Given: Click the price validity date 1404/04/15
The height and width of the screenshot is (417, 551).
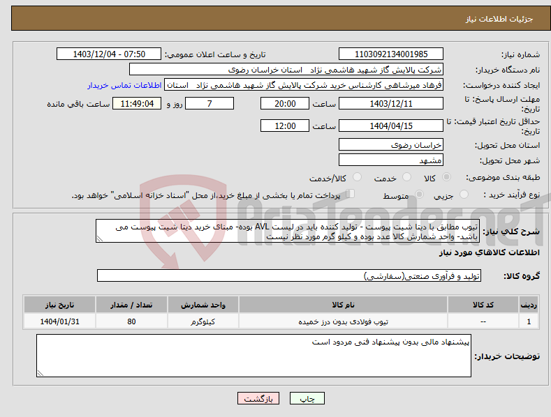Looking at the screenshot, I should [391, 126].
